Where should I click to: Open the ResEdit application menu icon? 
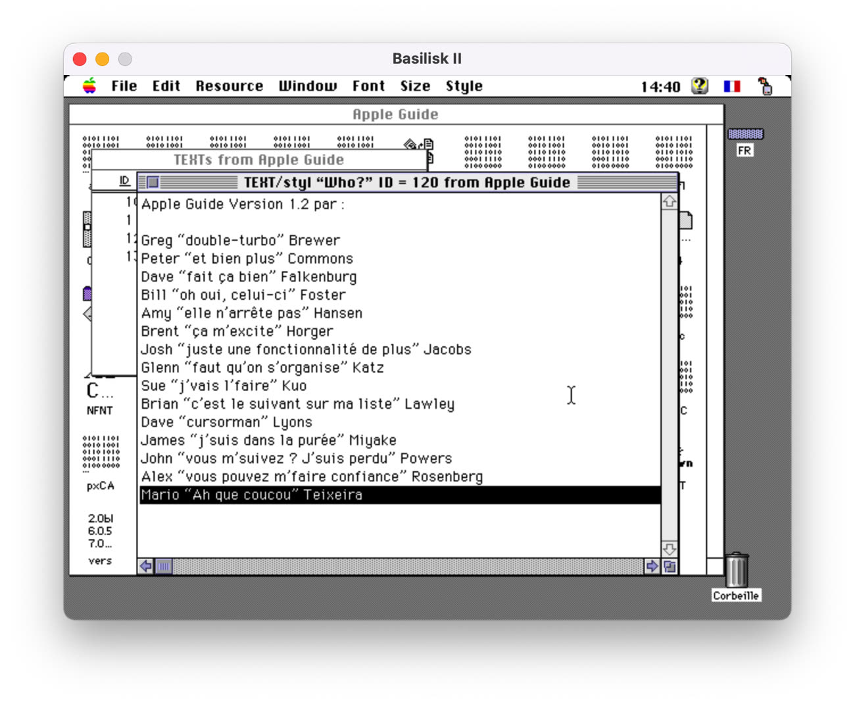click(765, 86)
